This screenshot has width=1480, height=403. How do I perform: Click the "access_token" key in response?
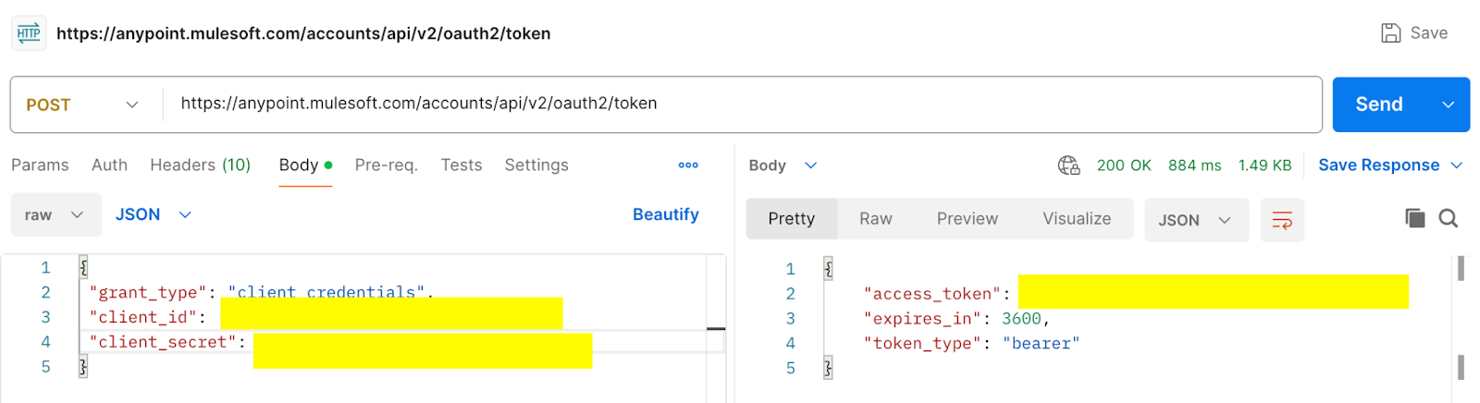click(932, 294)
